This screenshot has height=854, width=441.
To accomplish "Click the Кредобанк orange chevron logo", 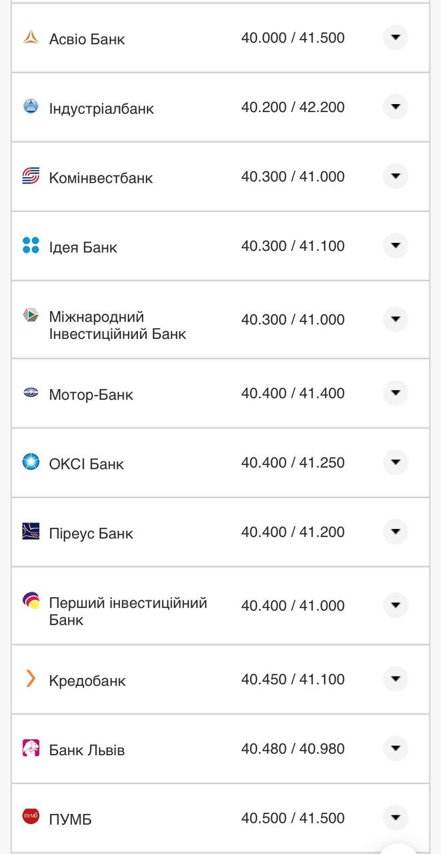I will 32,680.
